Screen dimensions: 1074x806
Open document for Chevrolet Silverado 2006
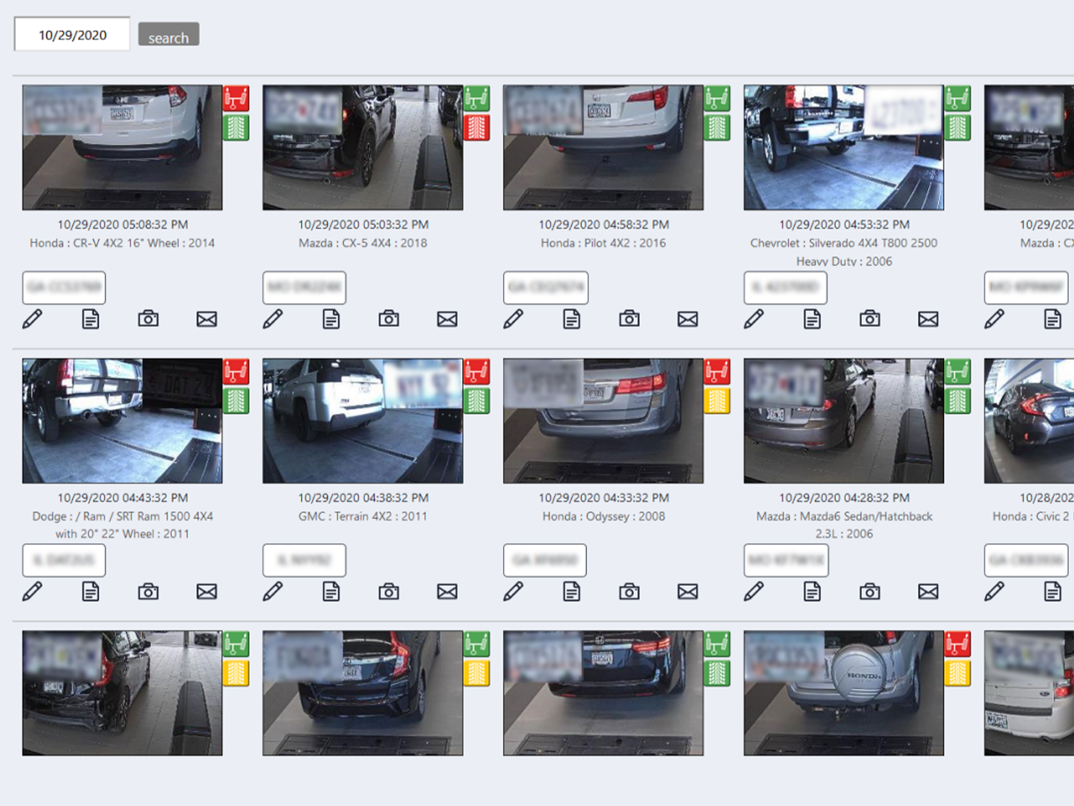812,319
